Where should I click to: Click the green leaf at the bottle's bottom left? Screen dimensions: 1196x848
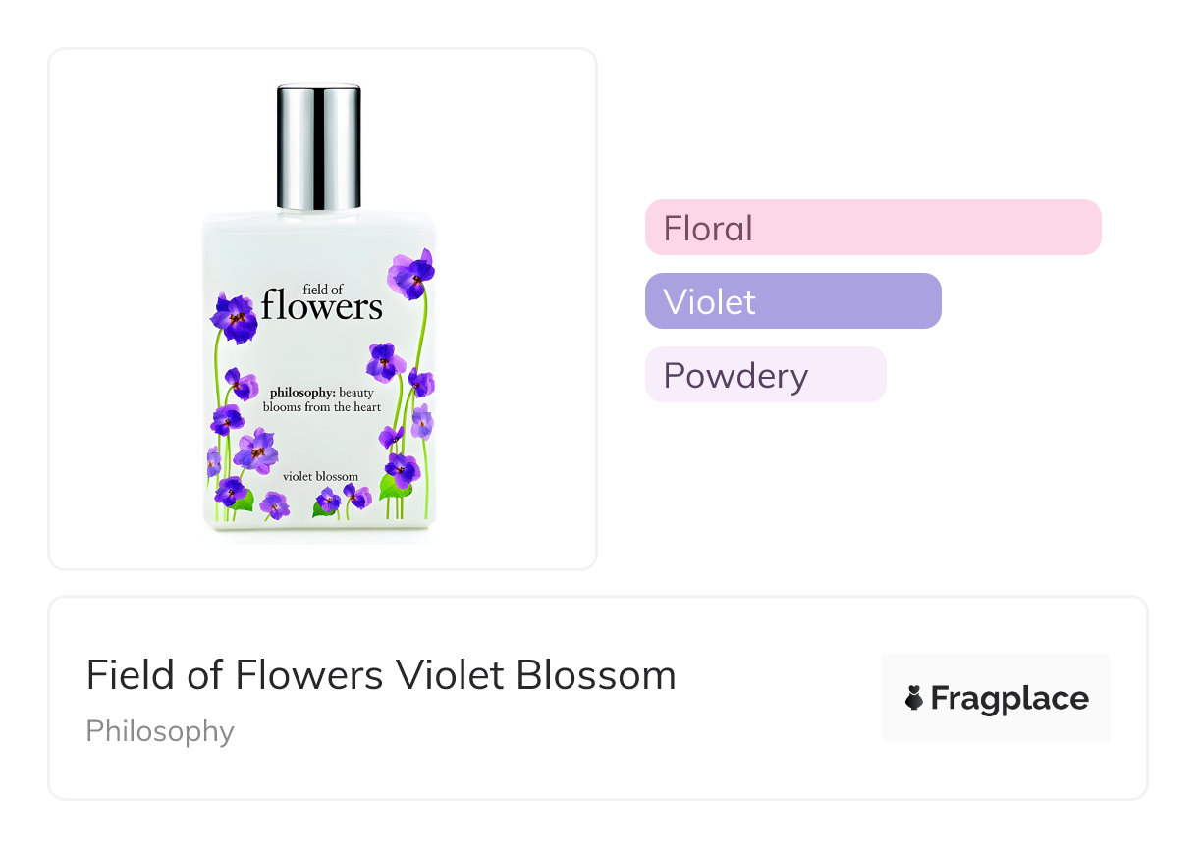coord(243,500)
